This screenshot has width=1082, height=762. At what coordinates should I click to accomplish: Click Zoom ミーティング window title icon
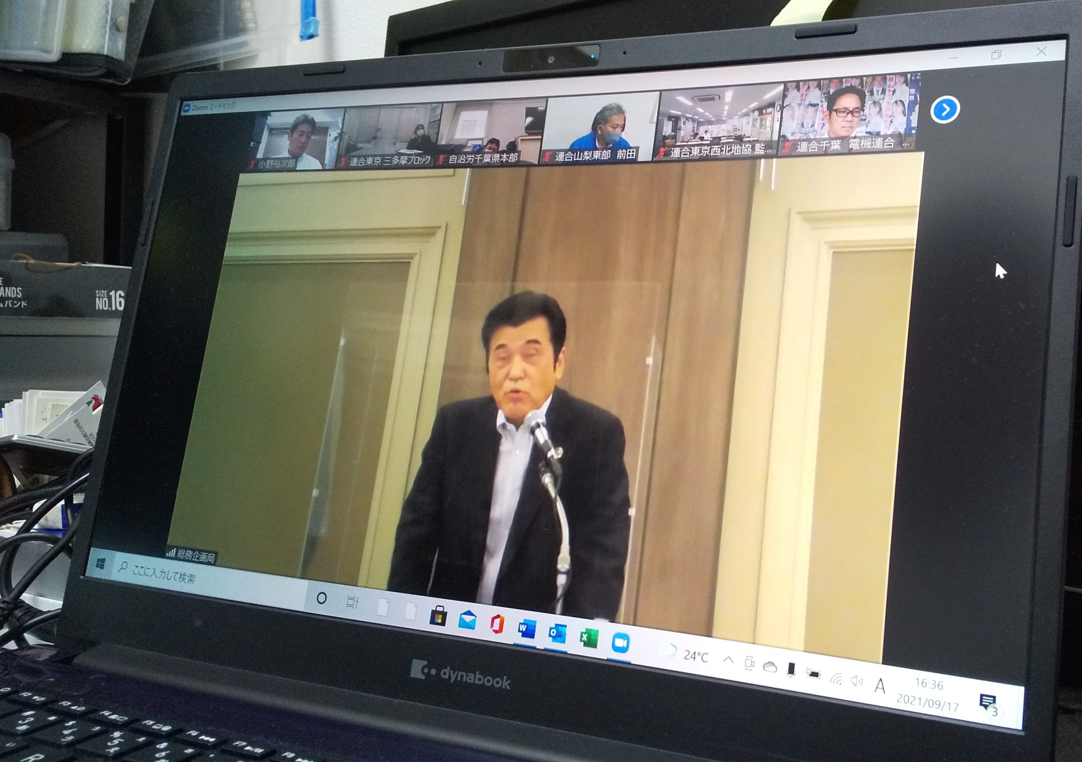click(x=187, y=107)
